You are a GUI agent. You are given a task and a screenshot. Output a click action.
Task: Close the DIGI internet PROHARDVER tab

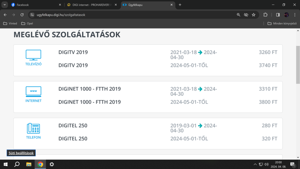coord(116,5)
